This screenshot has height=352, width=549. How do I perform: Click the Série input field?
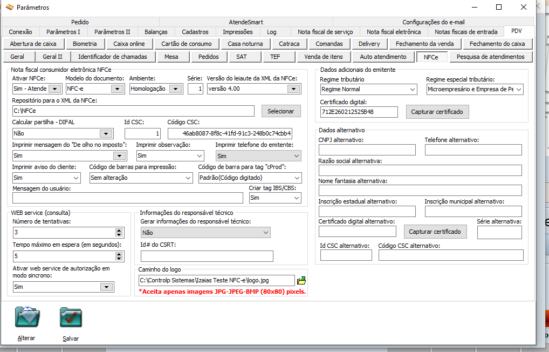point(195,89)
